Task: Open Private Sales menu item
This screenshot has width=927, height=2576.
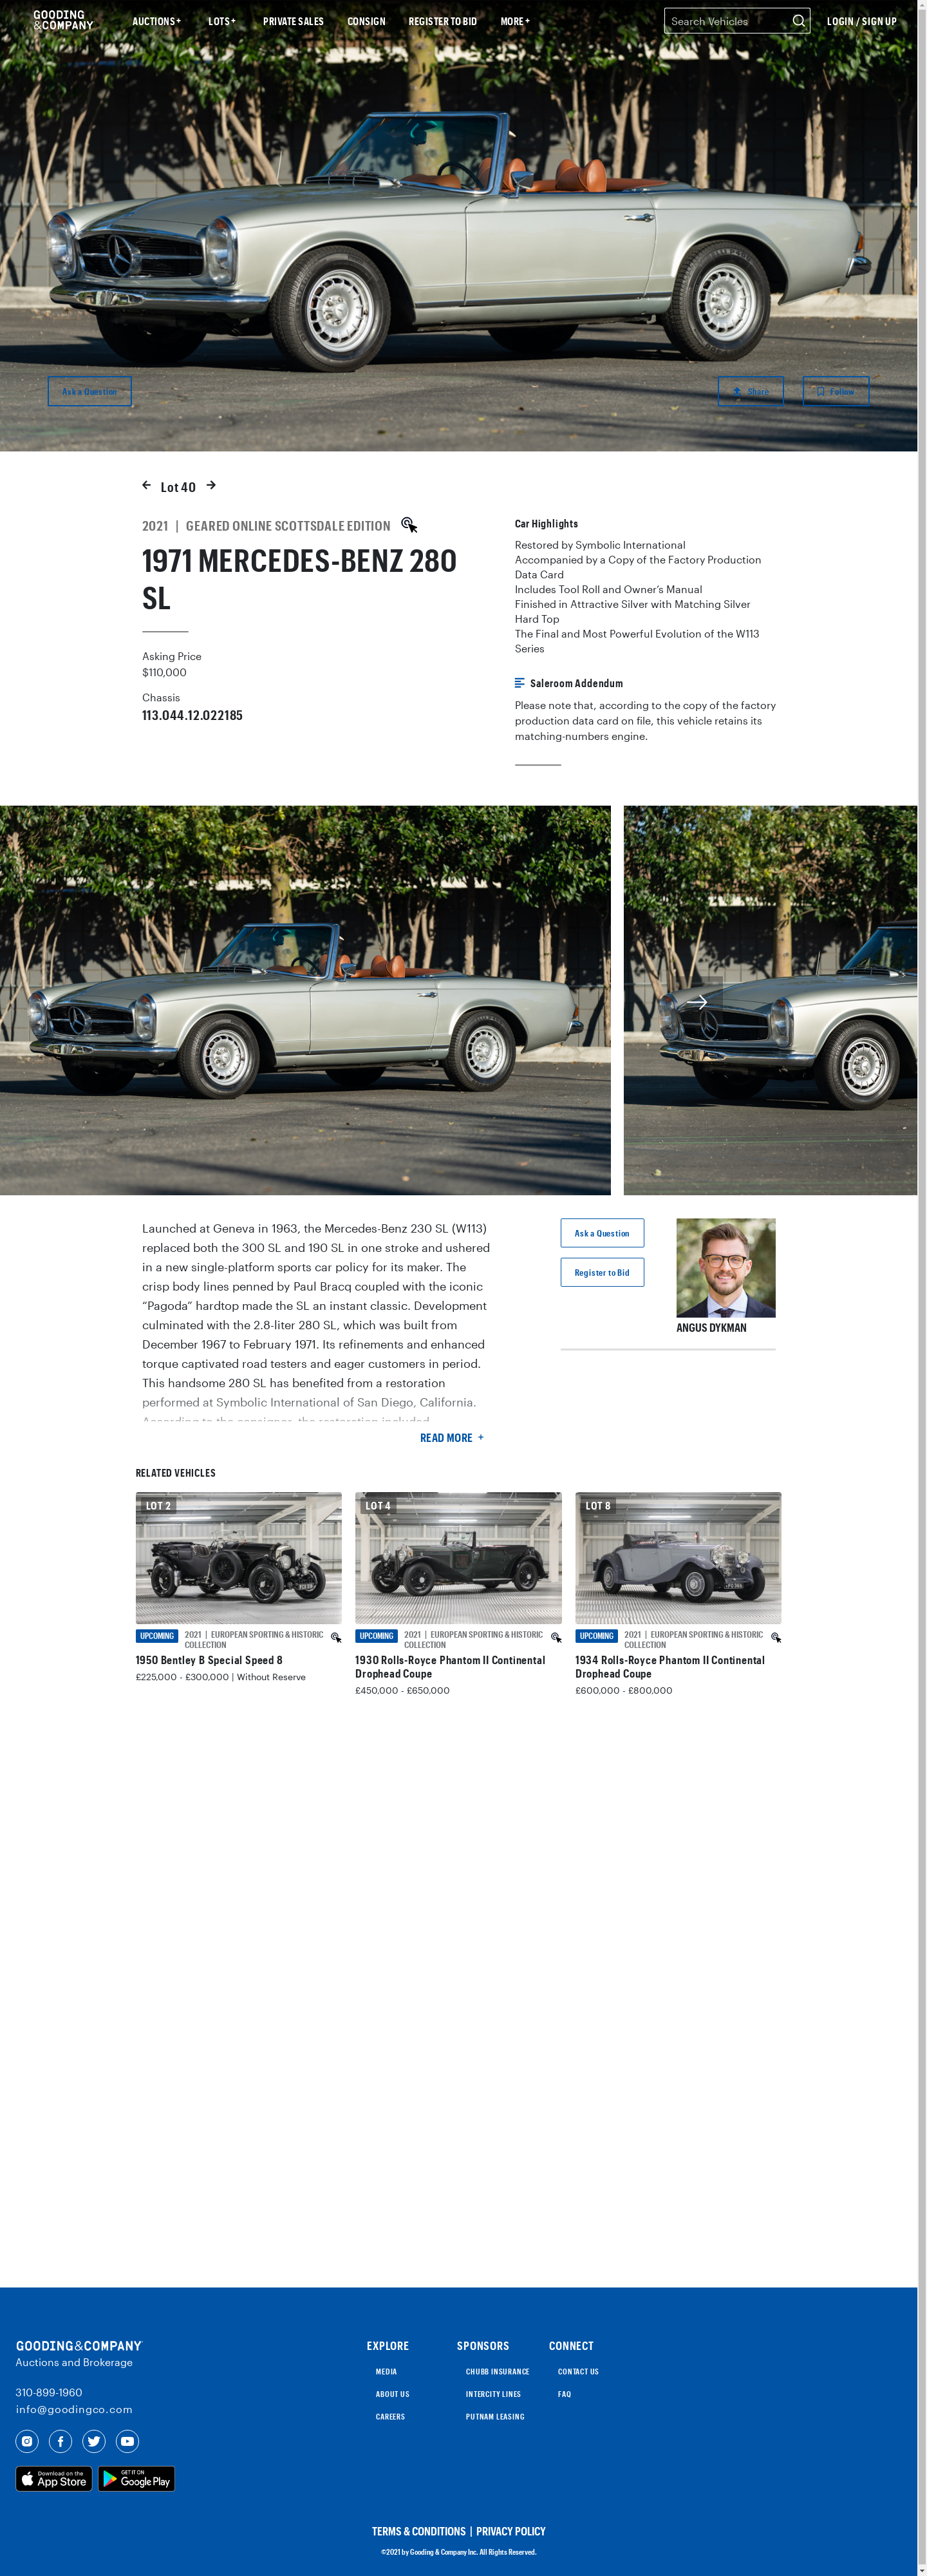Action: (293, 21)
